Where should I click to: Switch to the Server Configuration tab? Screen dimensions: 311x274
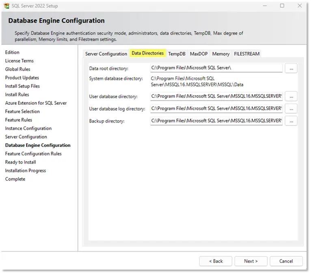point(106,54)
